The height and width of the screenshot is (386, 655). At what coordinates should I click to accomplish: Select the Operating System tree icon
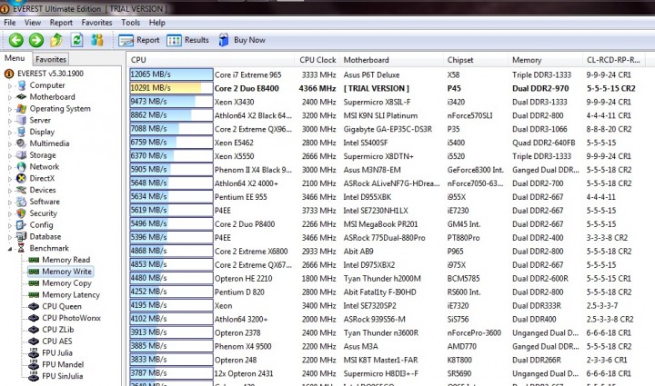coord(21,108)
